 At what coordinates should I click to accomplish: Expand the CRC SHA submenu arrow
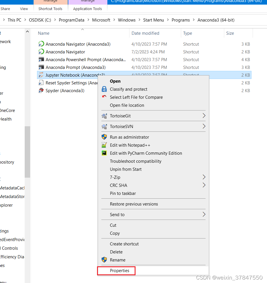click(x=204, y=185)
